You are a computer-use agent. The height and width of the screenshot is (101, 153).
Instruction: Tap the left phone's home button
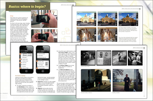(x=27, y=71)
